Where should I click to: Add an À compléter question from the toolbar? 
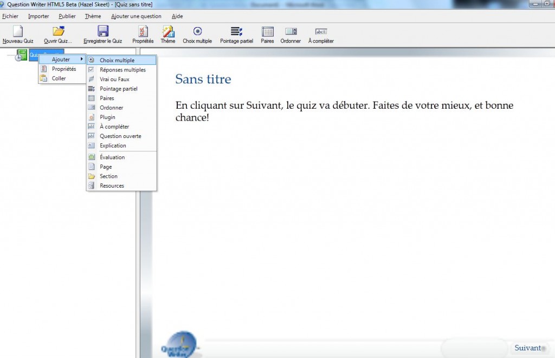coord(320,34)
